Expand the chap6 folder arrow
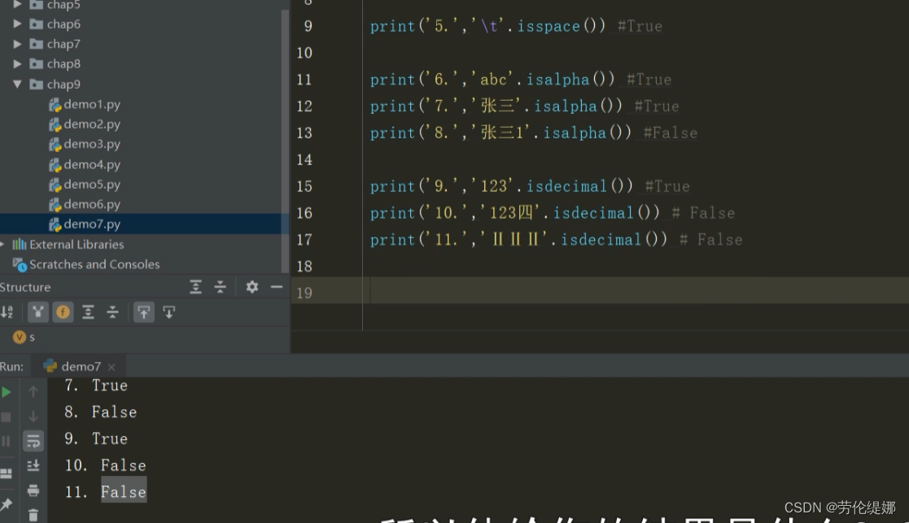 pyautogui.click(x=17, y=24)
